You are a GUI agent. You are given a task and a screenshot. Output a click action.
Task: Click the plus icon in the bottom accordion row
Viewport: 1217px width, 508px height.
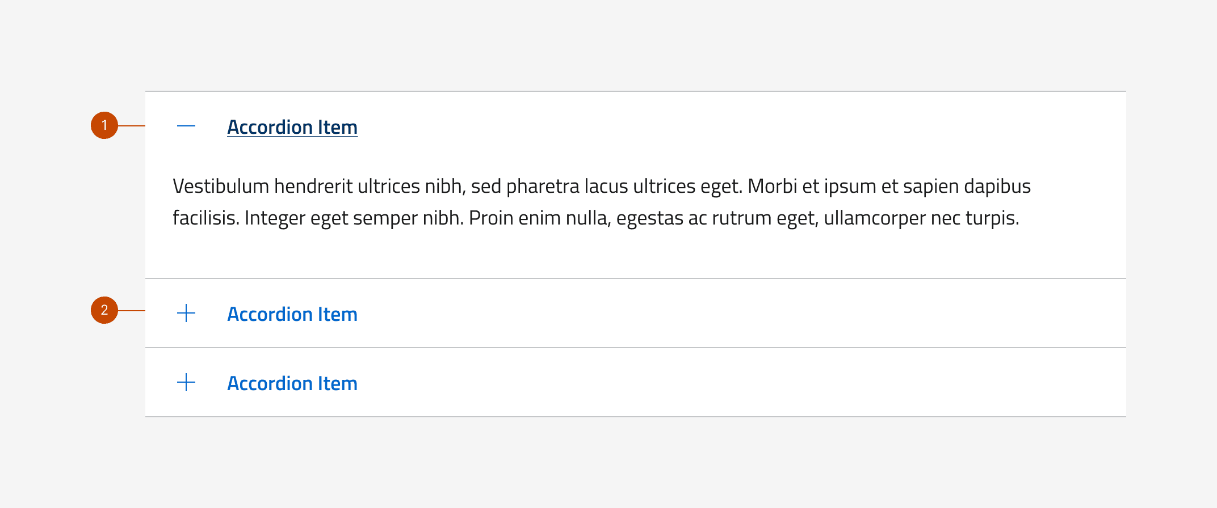coord(186,382)
